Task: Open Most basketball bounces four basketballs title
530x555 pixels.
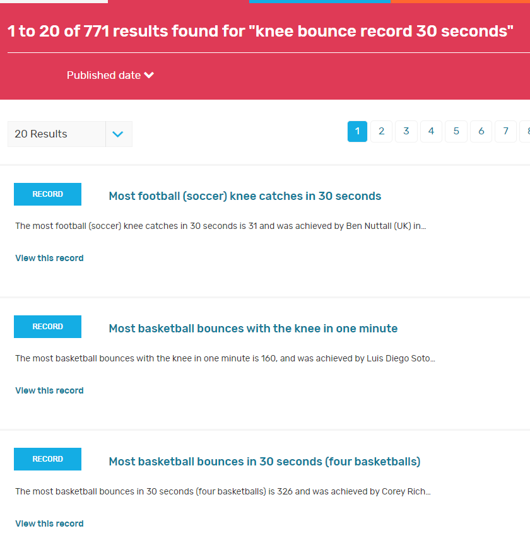Action: click(264, 462)
